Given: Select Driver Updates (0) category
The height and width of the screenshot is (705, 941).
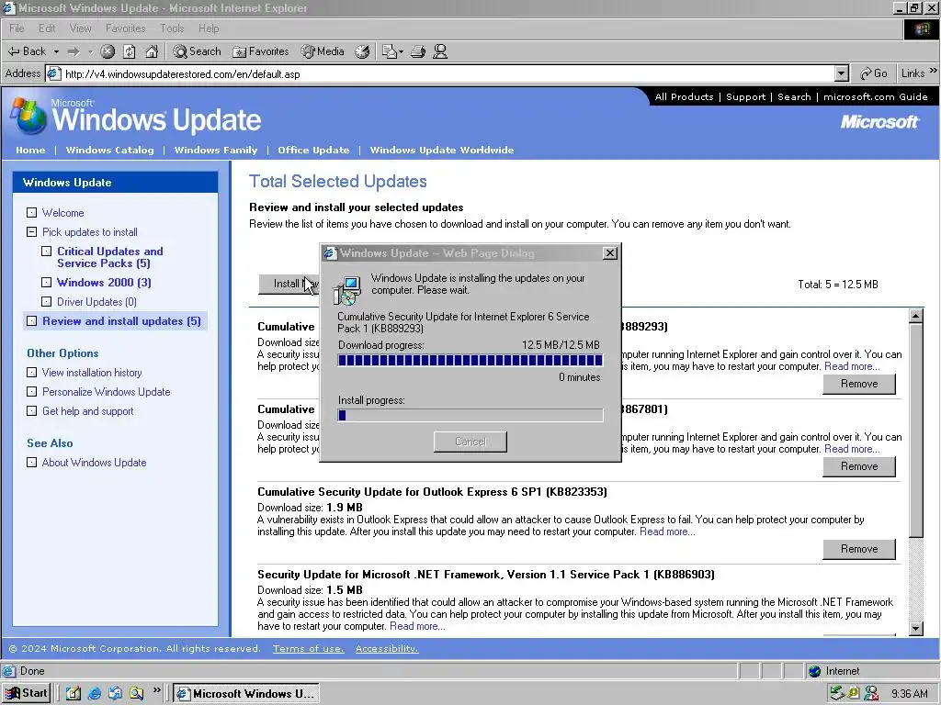Looking at the screenshot, I should tap(96, 301).
